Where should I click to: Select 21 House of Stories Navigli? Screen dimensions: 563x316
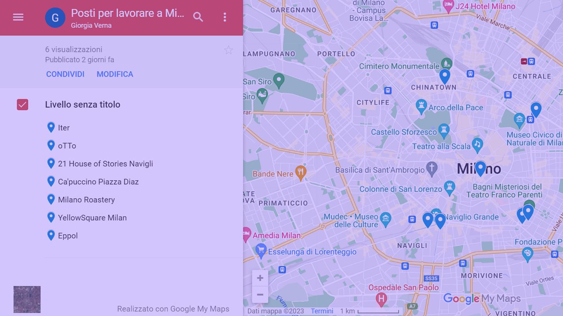106,164
